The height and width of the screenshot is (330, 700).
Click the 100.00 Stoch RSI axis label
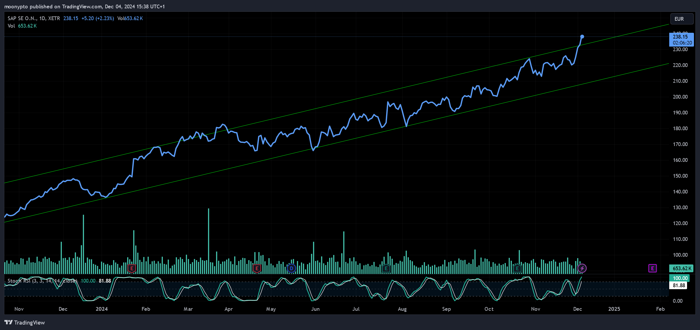point(680,278)
